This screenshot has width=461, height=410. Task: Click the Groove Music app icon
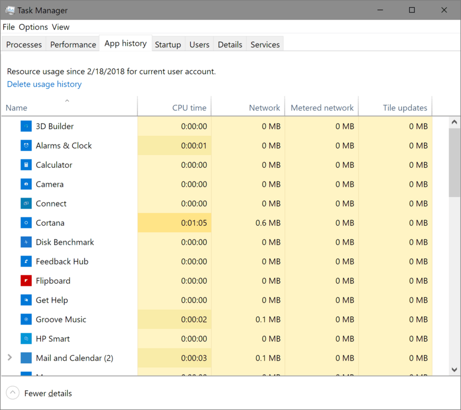tap(26, 319)
